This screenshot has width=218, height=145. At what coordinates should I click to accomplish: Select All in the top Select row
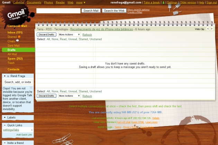pyautogui.click(x=48, y=39)
